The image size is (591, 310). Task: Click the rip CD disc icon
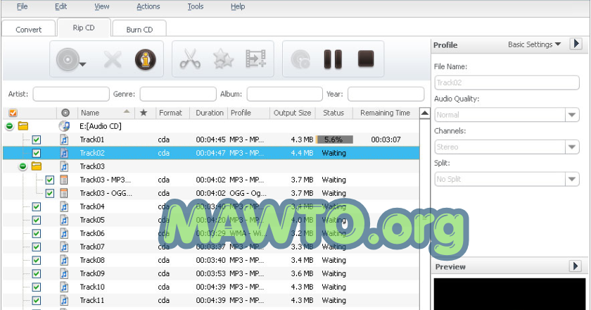coord(300,59)
